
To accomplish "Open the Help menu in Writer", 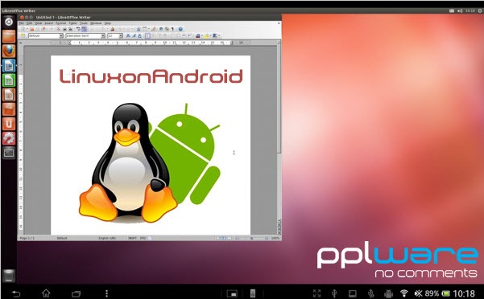I will pos(107,23).
